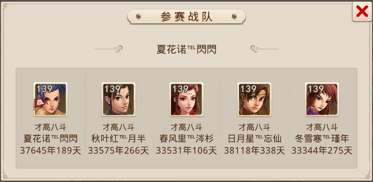Screen dimensions: 373x182
Task: Choose the gold-headband 日月星 忘仙 avatar
Action: pyautogui.click(x=254, y=99)
